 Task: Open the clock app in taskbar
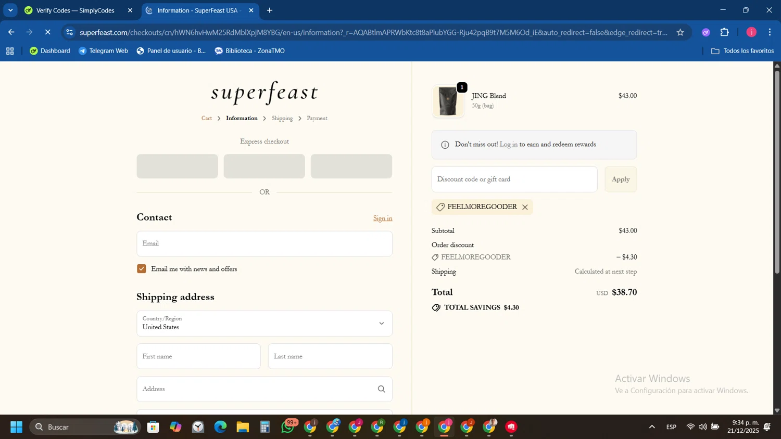(198, 427)
